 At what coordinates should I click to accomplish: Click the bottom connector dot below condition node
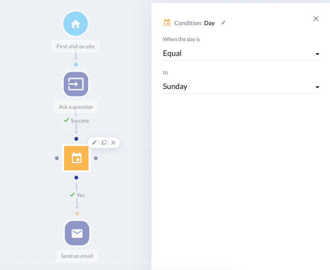(76, 178)
